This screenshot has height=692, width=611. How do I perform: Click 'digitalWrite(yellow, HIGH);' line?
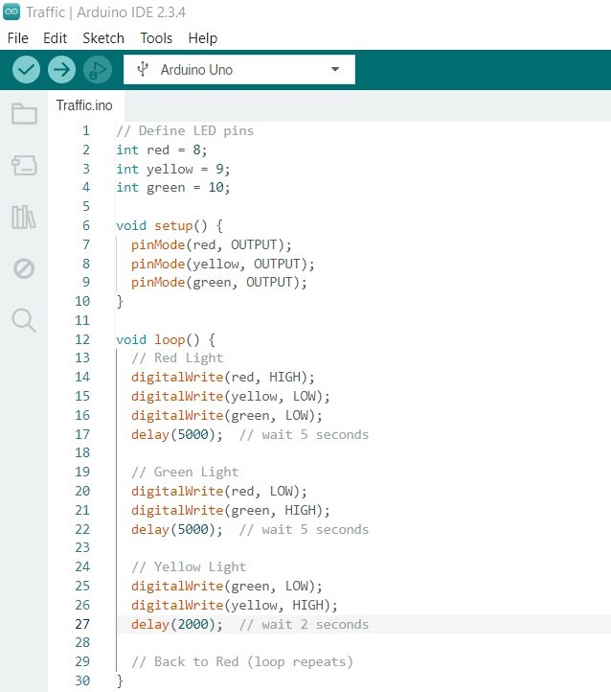(x=234, y=605)
